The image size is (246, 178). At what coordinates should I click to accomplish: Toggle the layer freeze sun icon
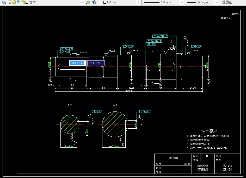pyautogui.click(x=14, y=2)
